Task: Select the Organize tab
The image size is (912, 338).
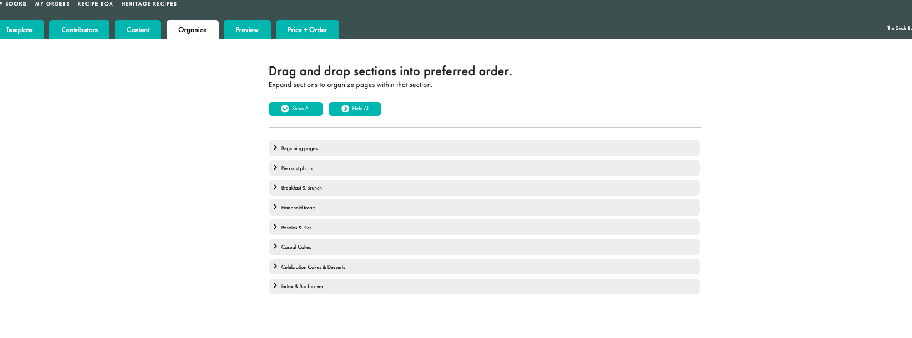Action: [x=193, y=30]
